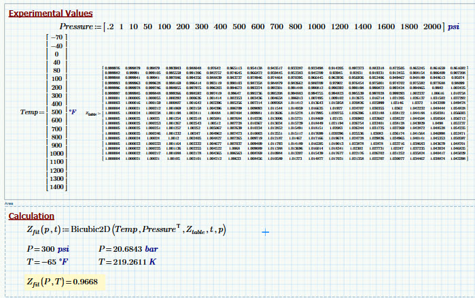Click the Zfit(p,t) left-hand side of the definition
Screen dimensions: 475x298
tap(43, 230)
